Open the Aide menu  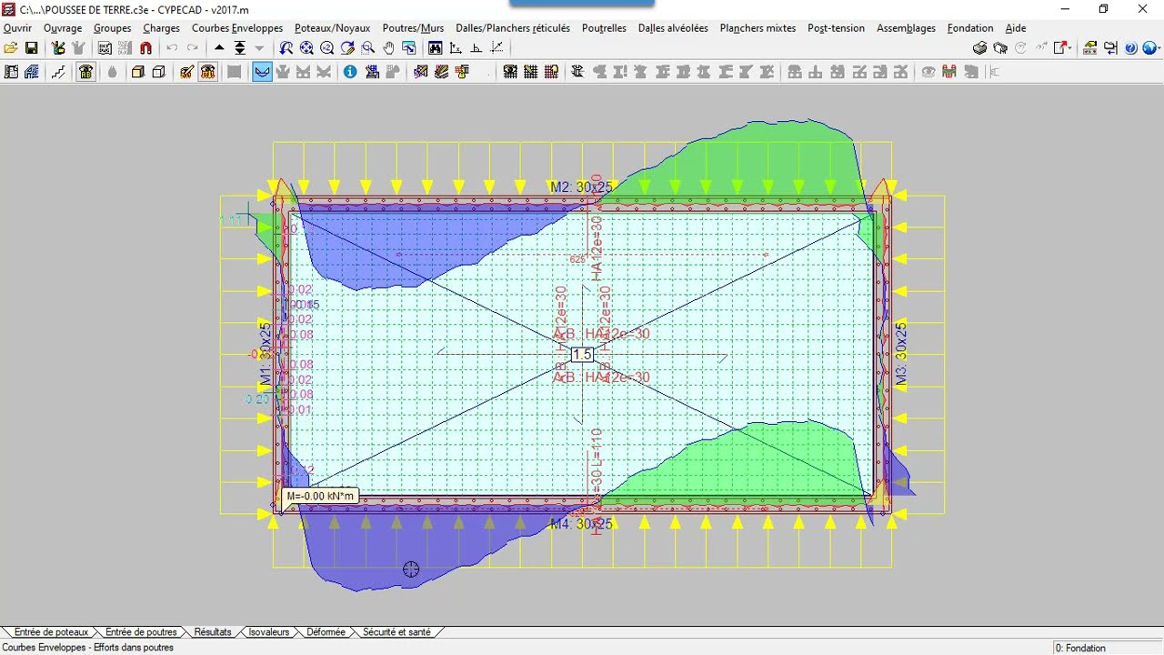coord(1015,28)
